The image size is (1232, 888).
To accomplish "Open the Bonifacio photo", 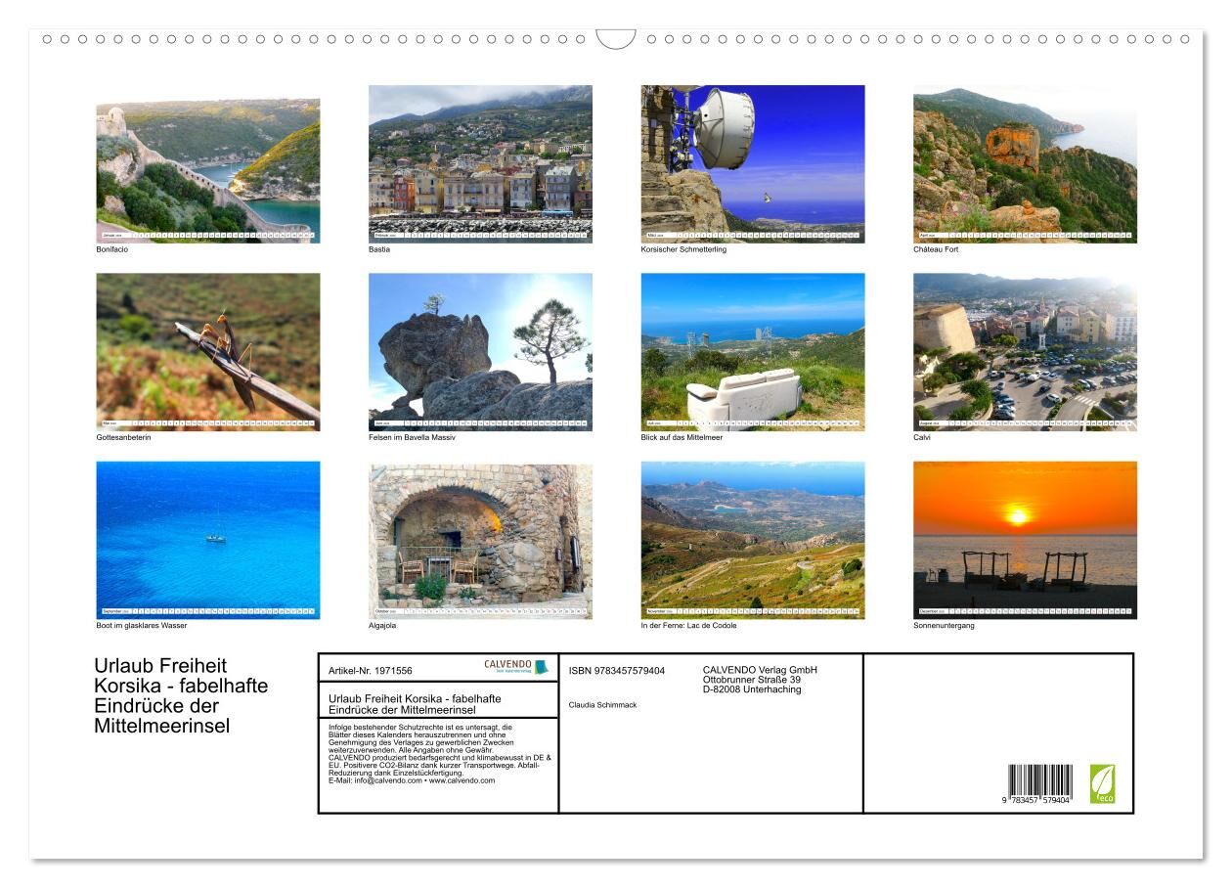I will (x=207, y=164).
